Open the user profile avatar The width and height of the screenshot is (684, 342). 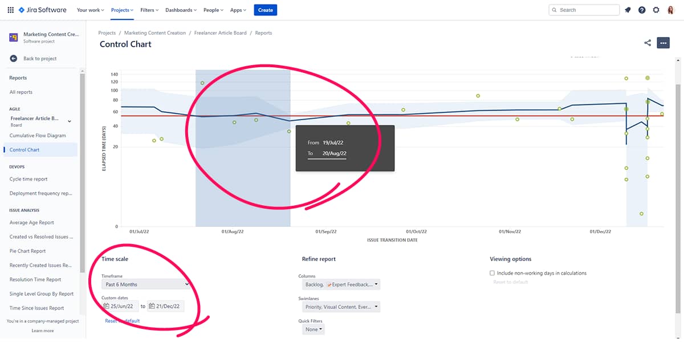coord(671,10)
